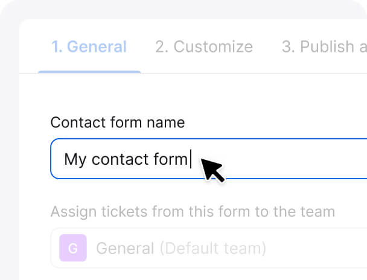Image resolution: width=367 pixels, height=280 pixels.
Task: Click the blue underline beneath General tab
Action: pyautogui.click(x=89, y=72)
